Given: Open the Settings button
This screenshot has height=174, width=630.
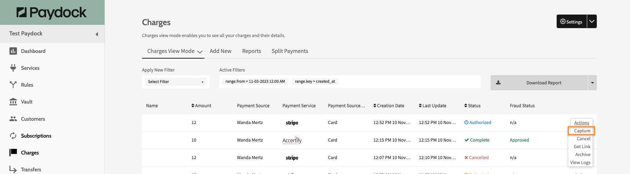Looking at the screenshot, I should pos(571,22).
